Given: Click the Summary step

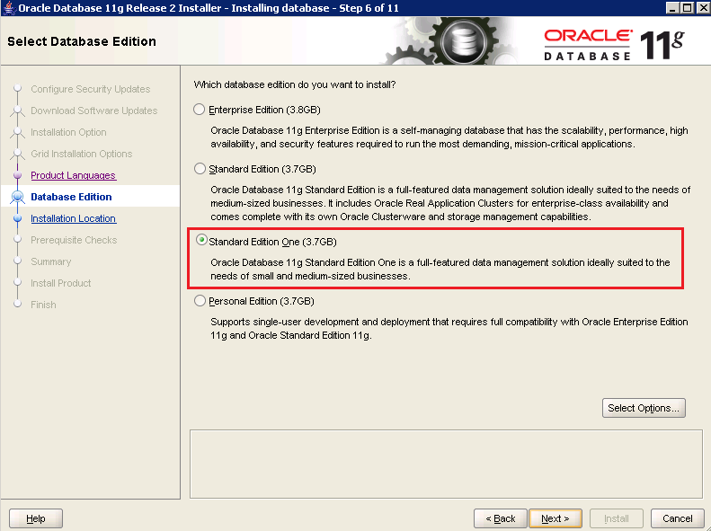Looking at the screenshot, I should (x=50, y=261).
